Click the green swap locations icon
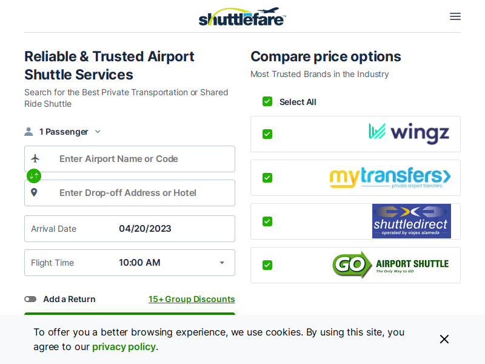Image resolution: width=485 pixels, height=364 pixels. [34, 176]
